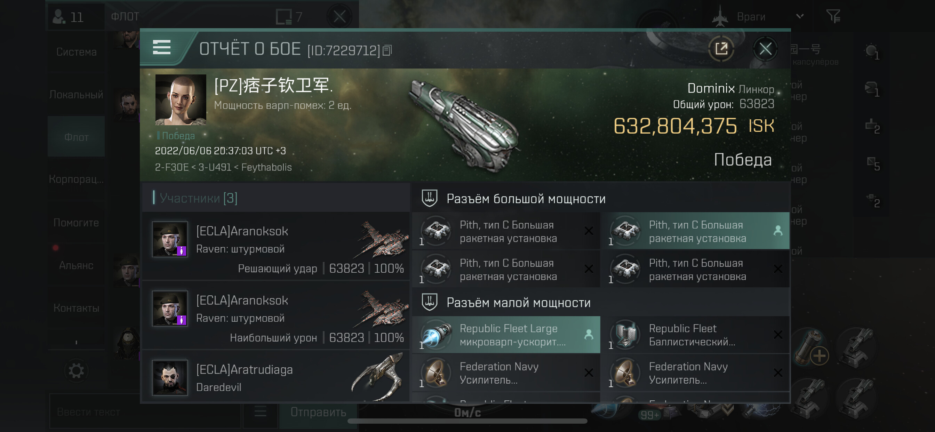Open the battle report hamburger menu
The width and height of the screenshot is (935, 432).
[x=161, y=47]
